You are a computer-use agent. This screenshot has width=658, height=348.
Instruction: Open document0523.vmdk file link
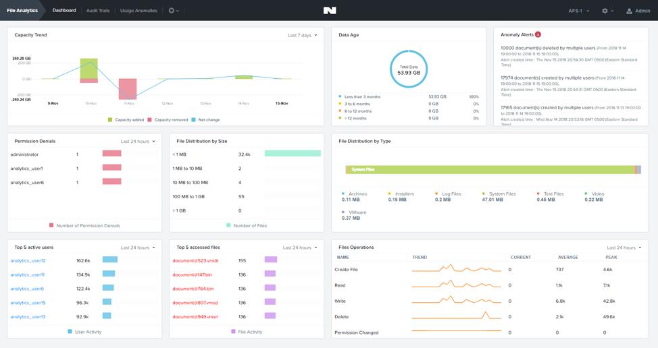tap(195, 260)
